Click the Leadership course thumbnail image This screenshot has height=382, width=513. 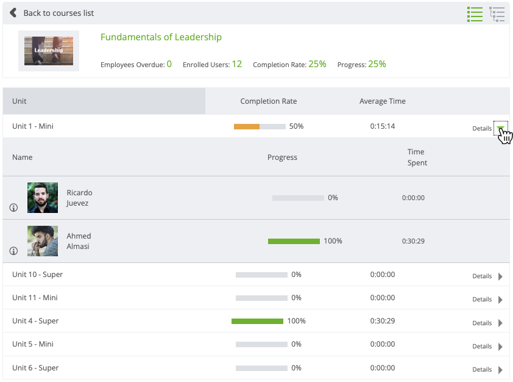48,51
